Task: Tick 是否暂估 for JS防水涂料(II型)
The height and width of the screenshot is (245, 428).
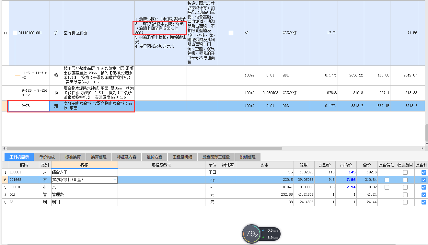Action: 387,180
